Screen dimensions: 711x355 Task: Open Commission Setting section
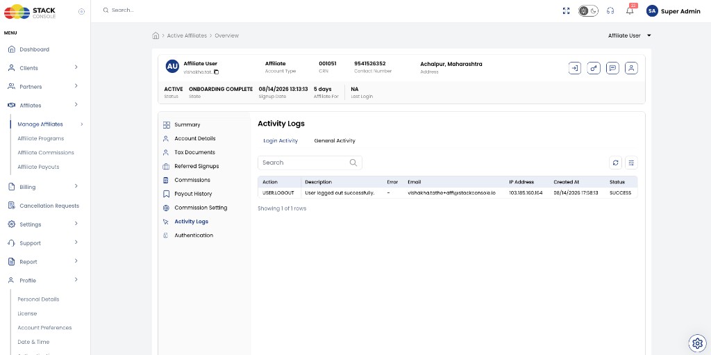tap(195, 208)
